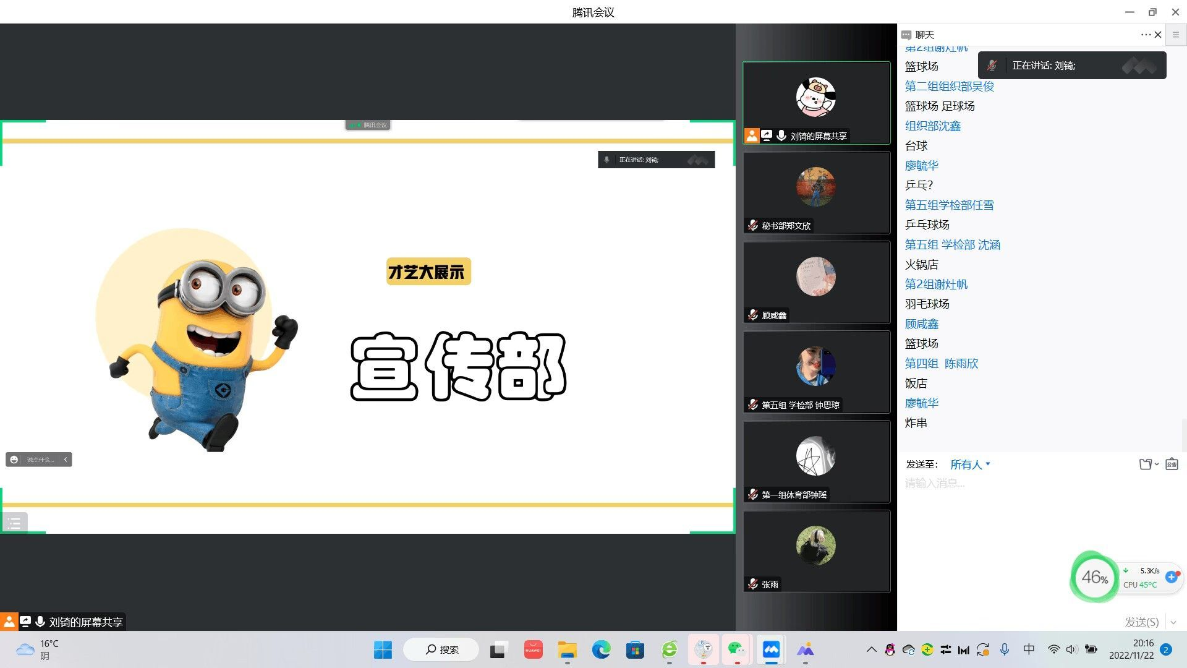Open the chat panel more options ellipsis

click(1146, 35)
